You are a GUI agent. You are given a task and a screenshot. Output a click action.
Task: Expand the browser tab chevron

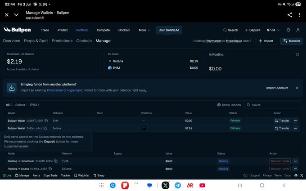(x=16, y=15)
